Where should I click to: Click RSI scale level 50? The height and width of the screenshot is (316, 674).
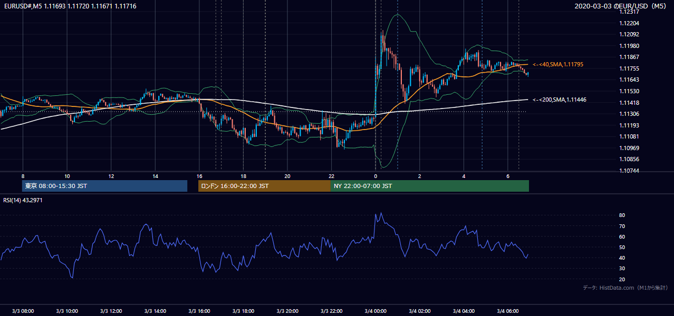click(x=622, y=247)
